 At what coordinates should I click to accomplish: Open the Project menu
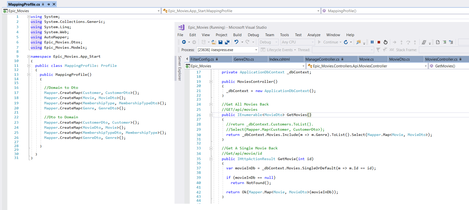point(221,35)
